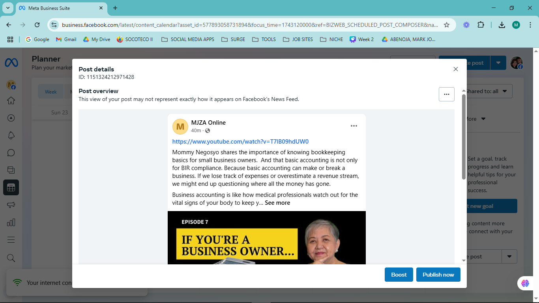Click the Meta logo in the sidebar

(11, 63)
